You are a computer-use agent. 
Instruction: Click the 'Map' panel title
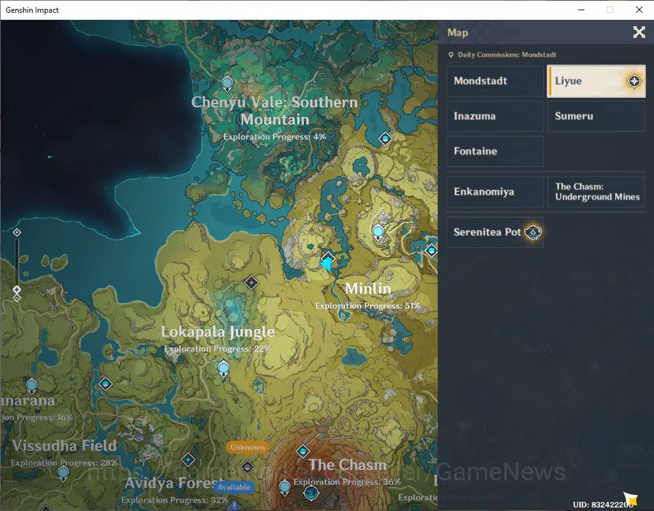coord(457,33)
